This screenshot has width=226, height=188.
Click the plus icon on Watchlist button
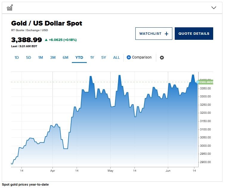coord(166,34)
